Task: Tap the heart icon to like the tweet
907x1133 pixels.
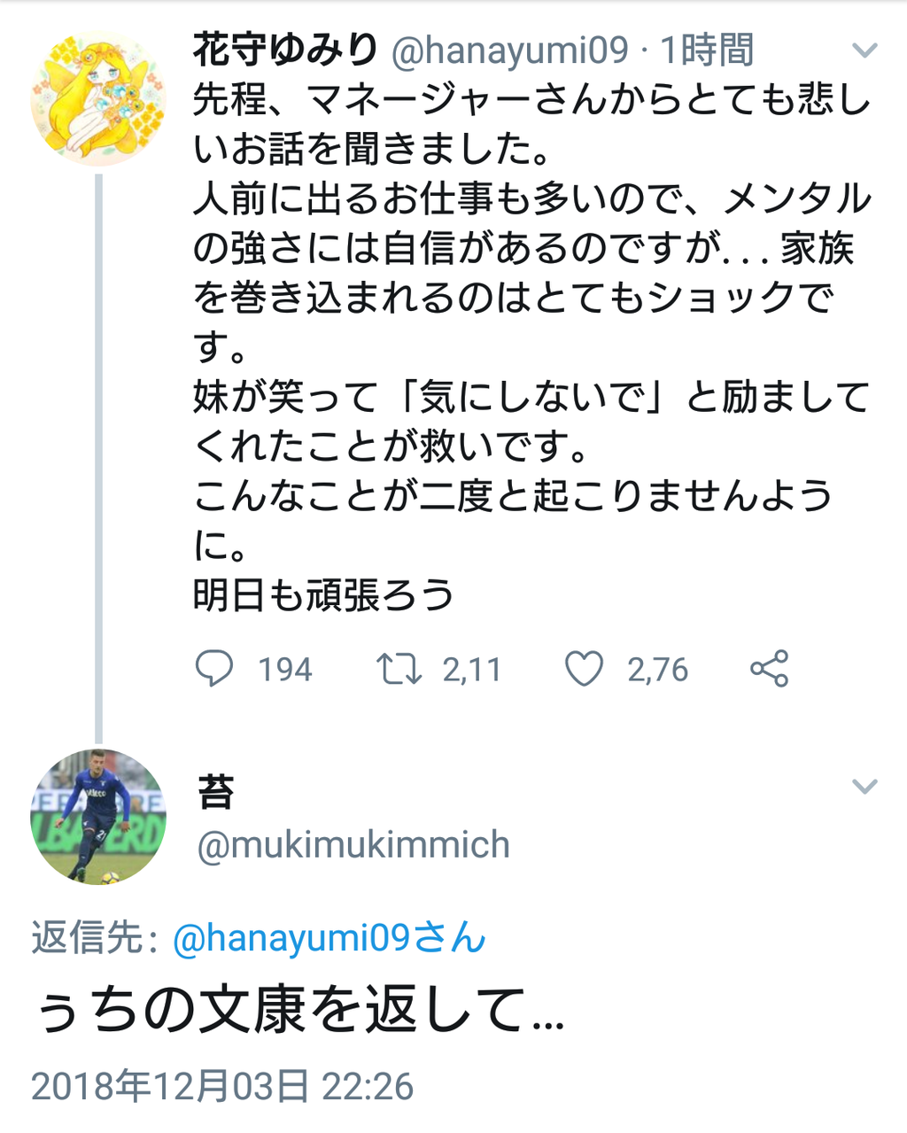Action: point(586,671)
